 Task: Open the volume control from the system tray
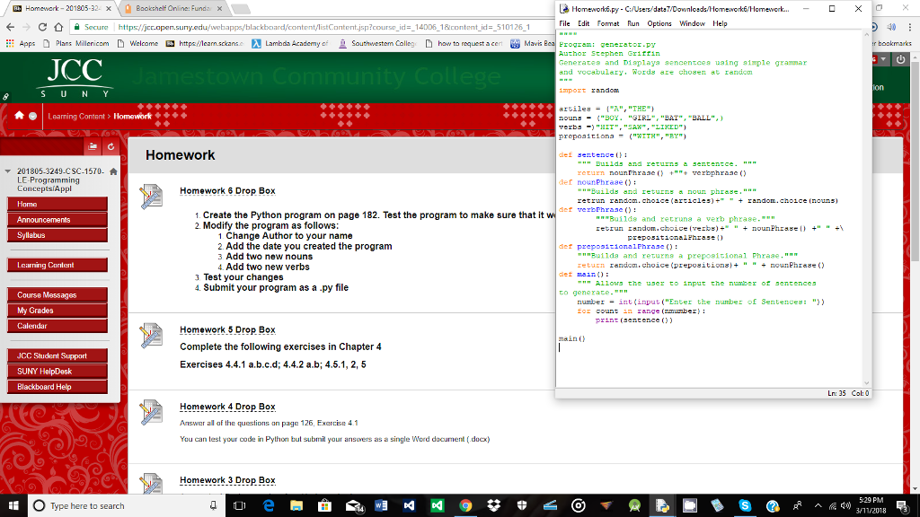[x=844, y=504]
